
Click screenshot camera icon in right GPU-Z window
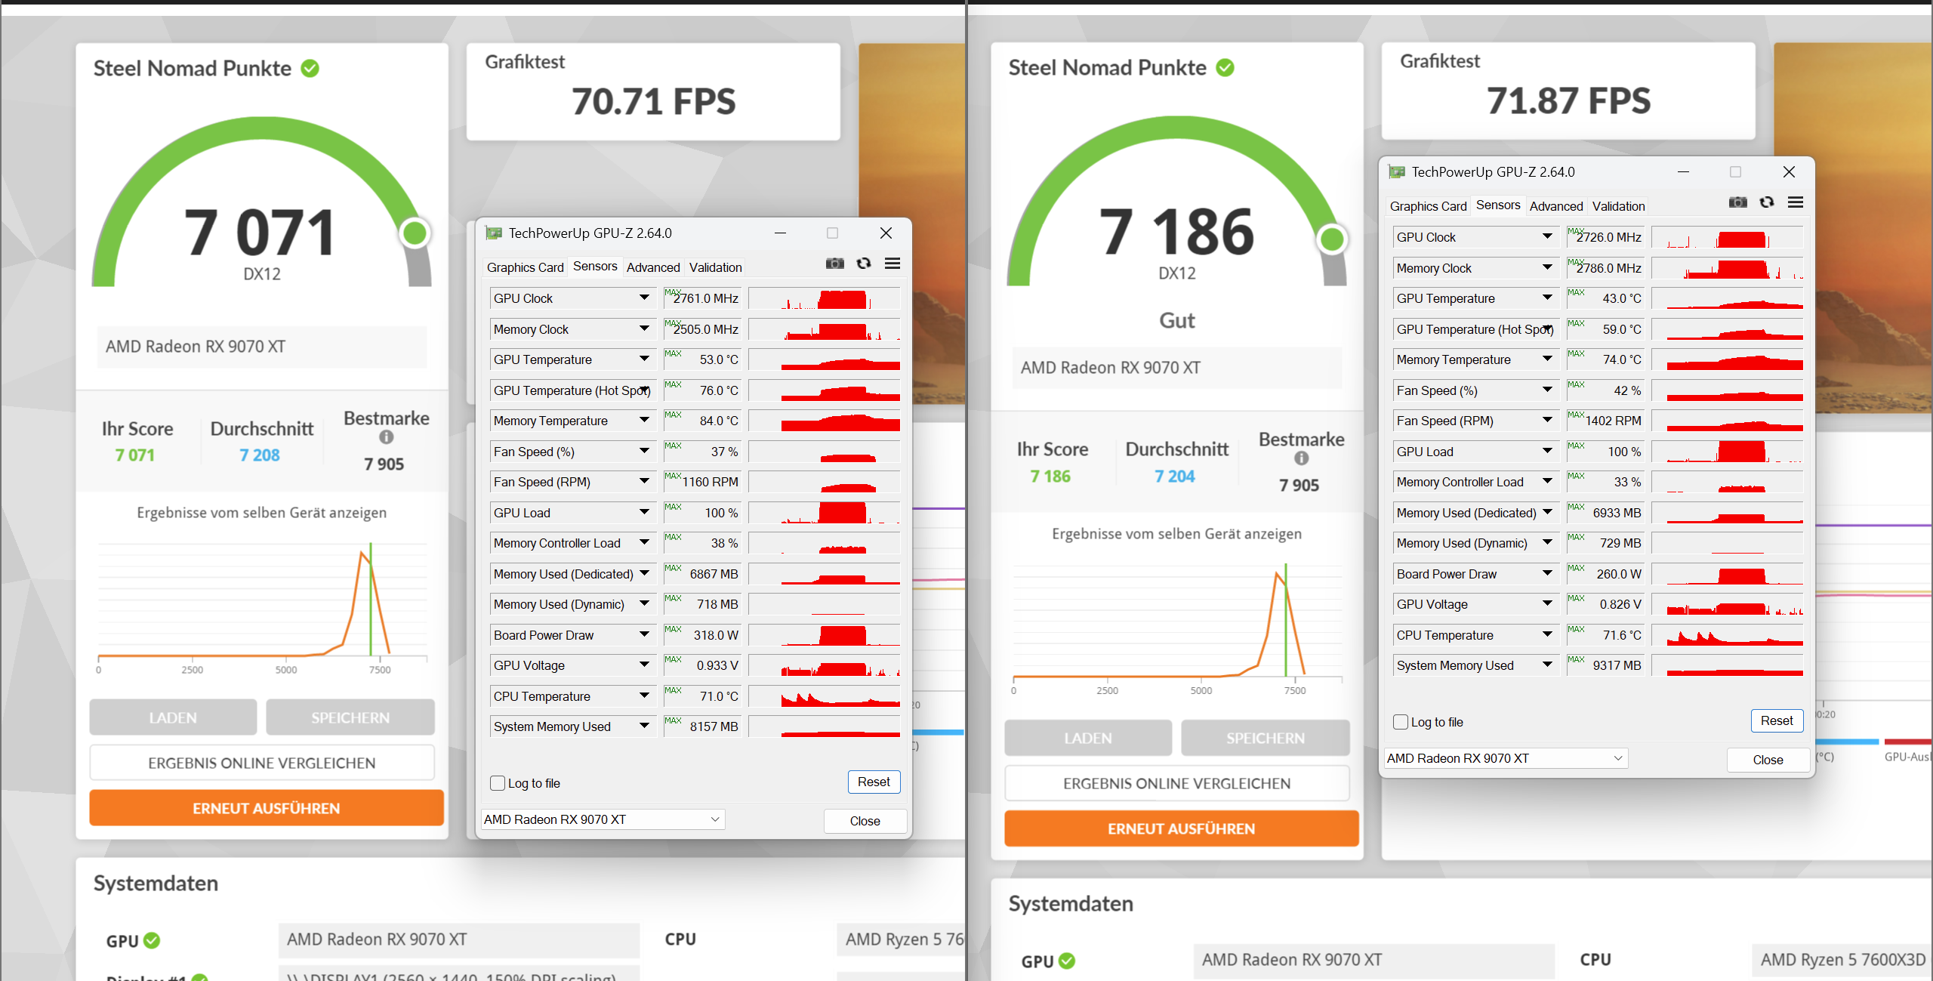click(1737, 202)
